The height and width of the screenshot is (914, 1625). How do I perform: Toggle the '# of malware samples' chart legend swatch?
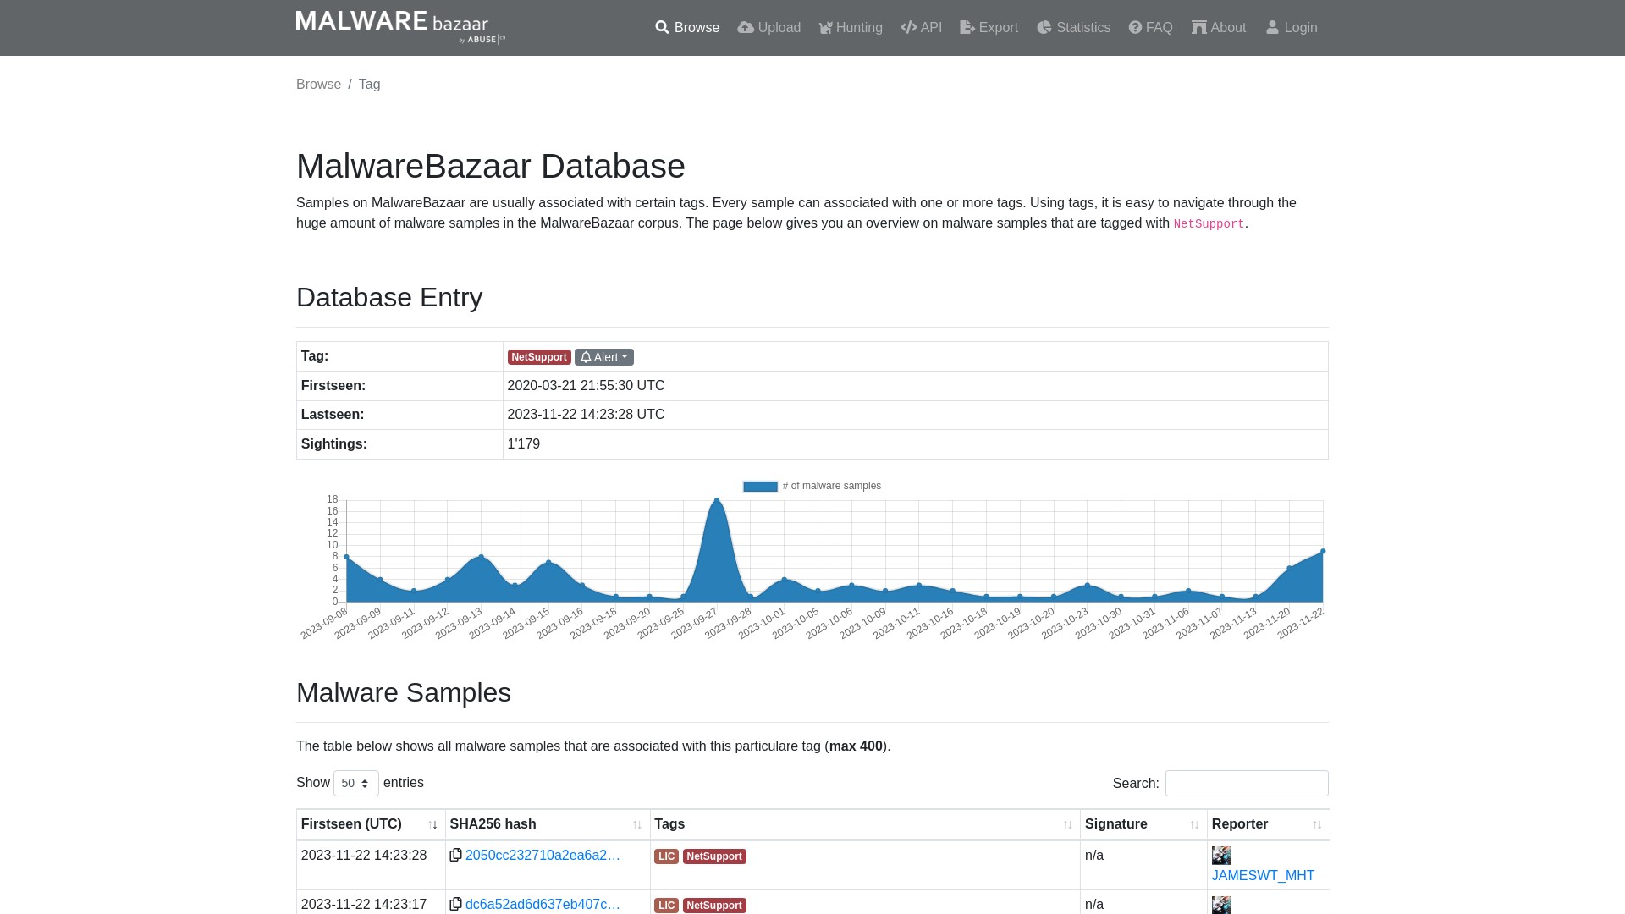[760, 487]
